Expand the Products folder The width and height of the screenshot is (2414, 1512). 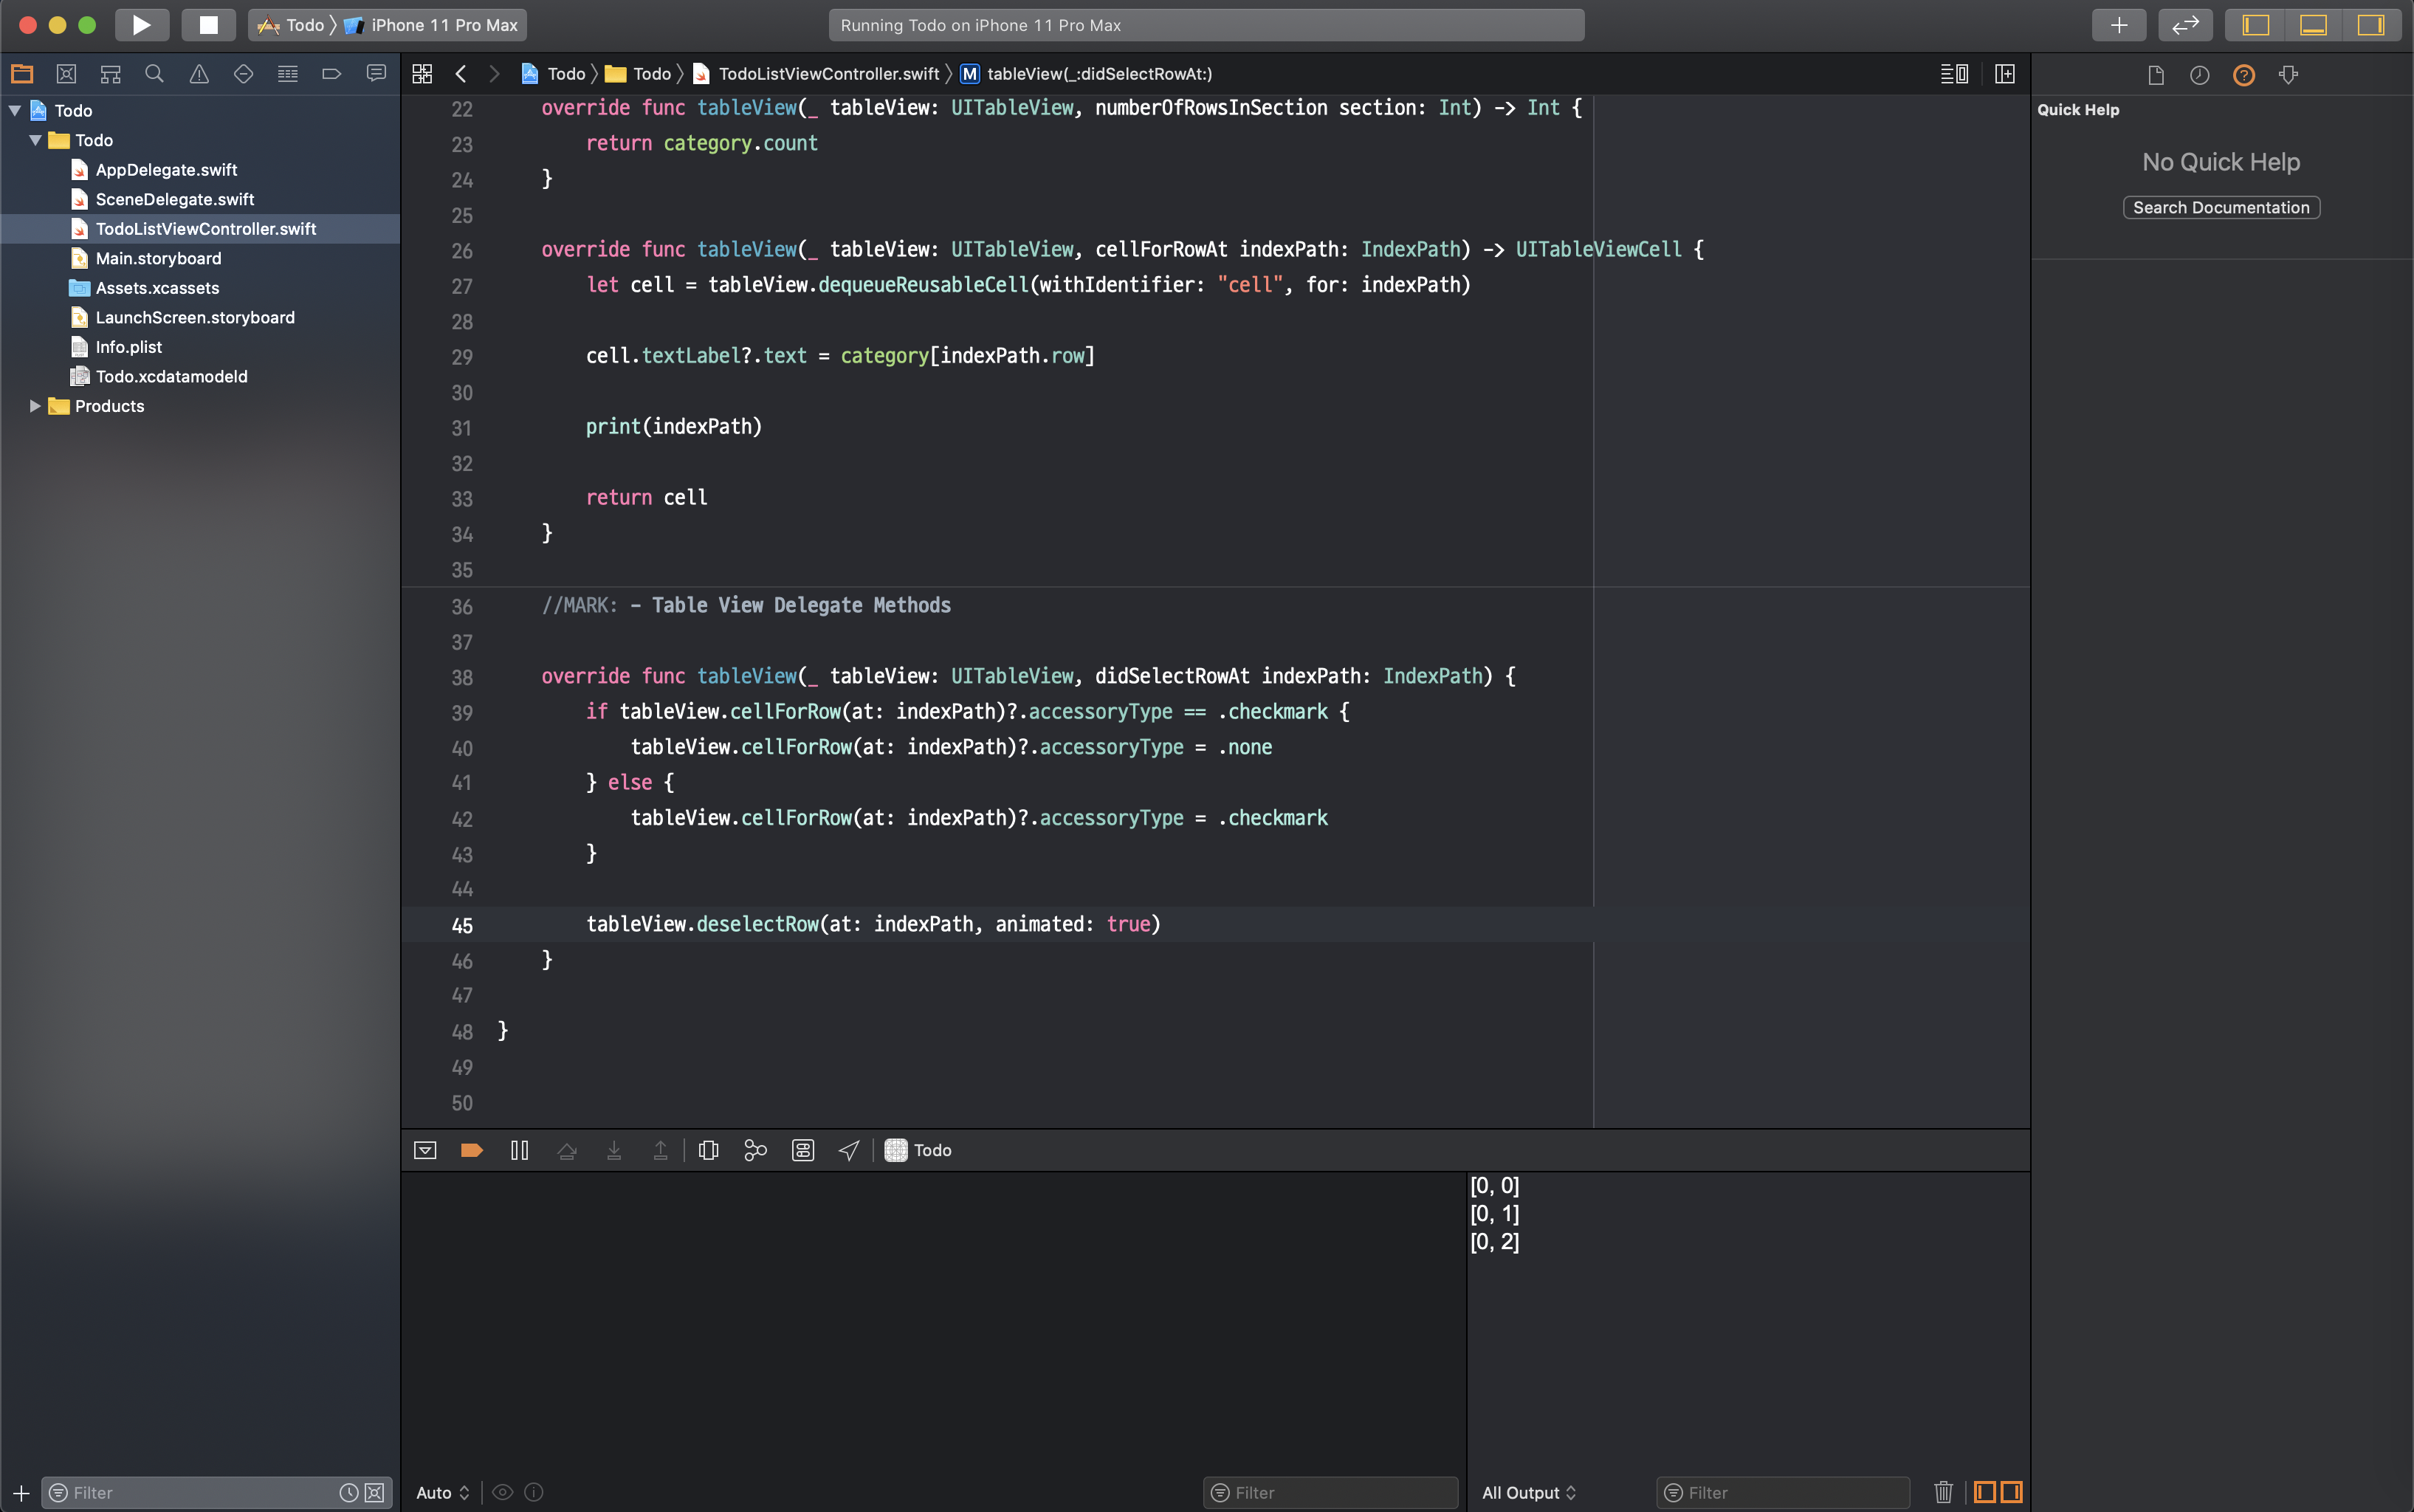click(x=35, y=406)
